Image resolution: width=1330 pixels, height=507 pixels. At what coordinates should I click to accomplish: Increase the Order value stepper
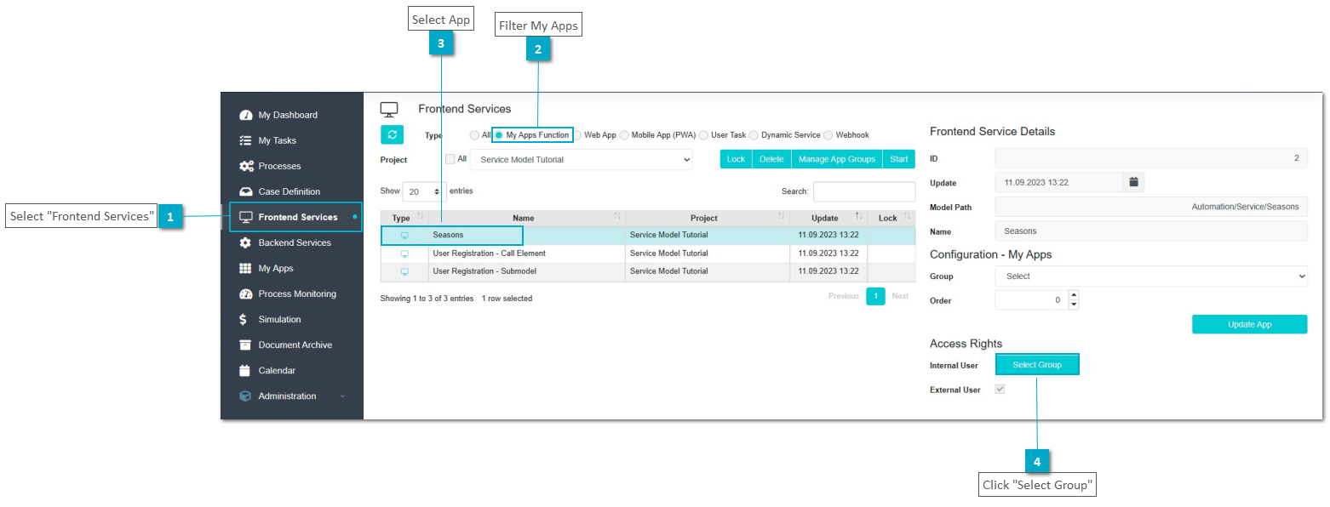pos(1073,295)
